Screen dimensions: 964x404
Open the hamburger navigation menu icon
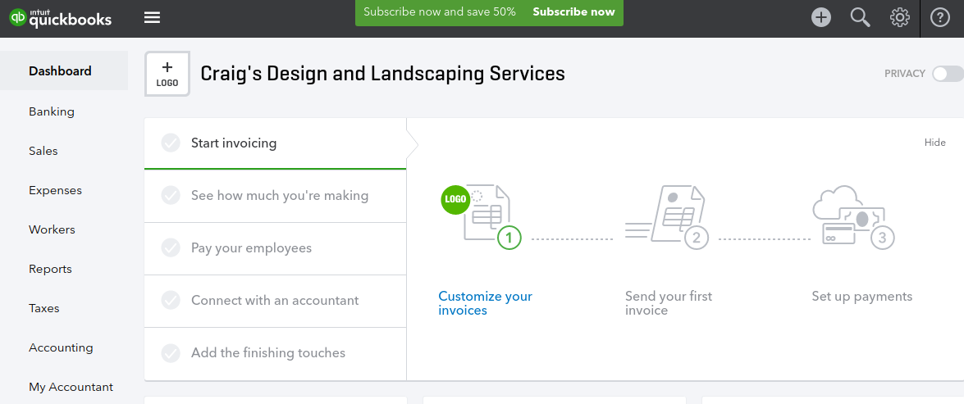(152, 17)
